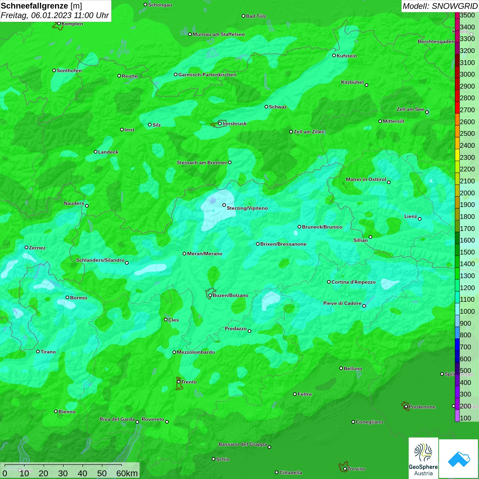Click the Bormio location dot

pyautogui.click(x=67, y=297)
